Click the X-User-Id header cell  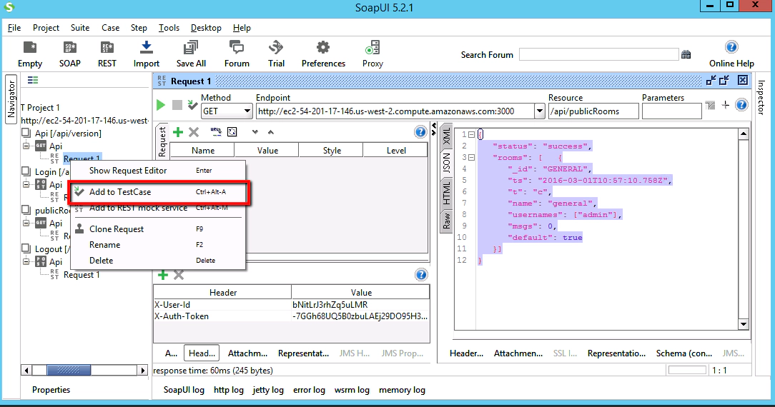pos(222,305)
